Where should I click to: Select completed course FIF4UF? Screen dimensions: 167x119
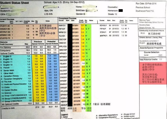click(103, 29)
